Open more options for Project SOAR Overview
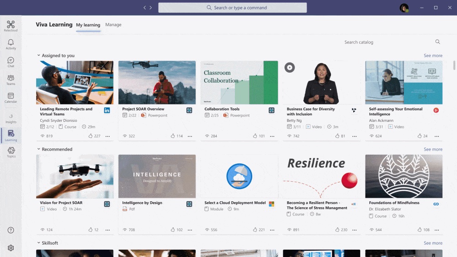The image size is (457, 257). coord(190,136)
